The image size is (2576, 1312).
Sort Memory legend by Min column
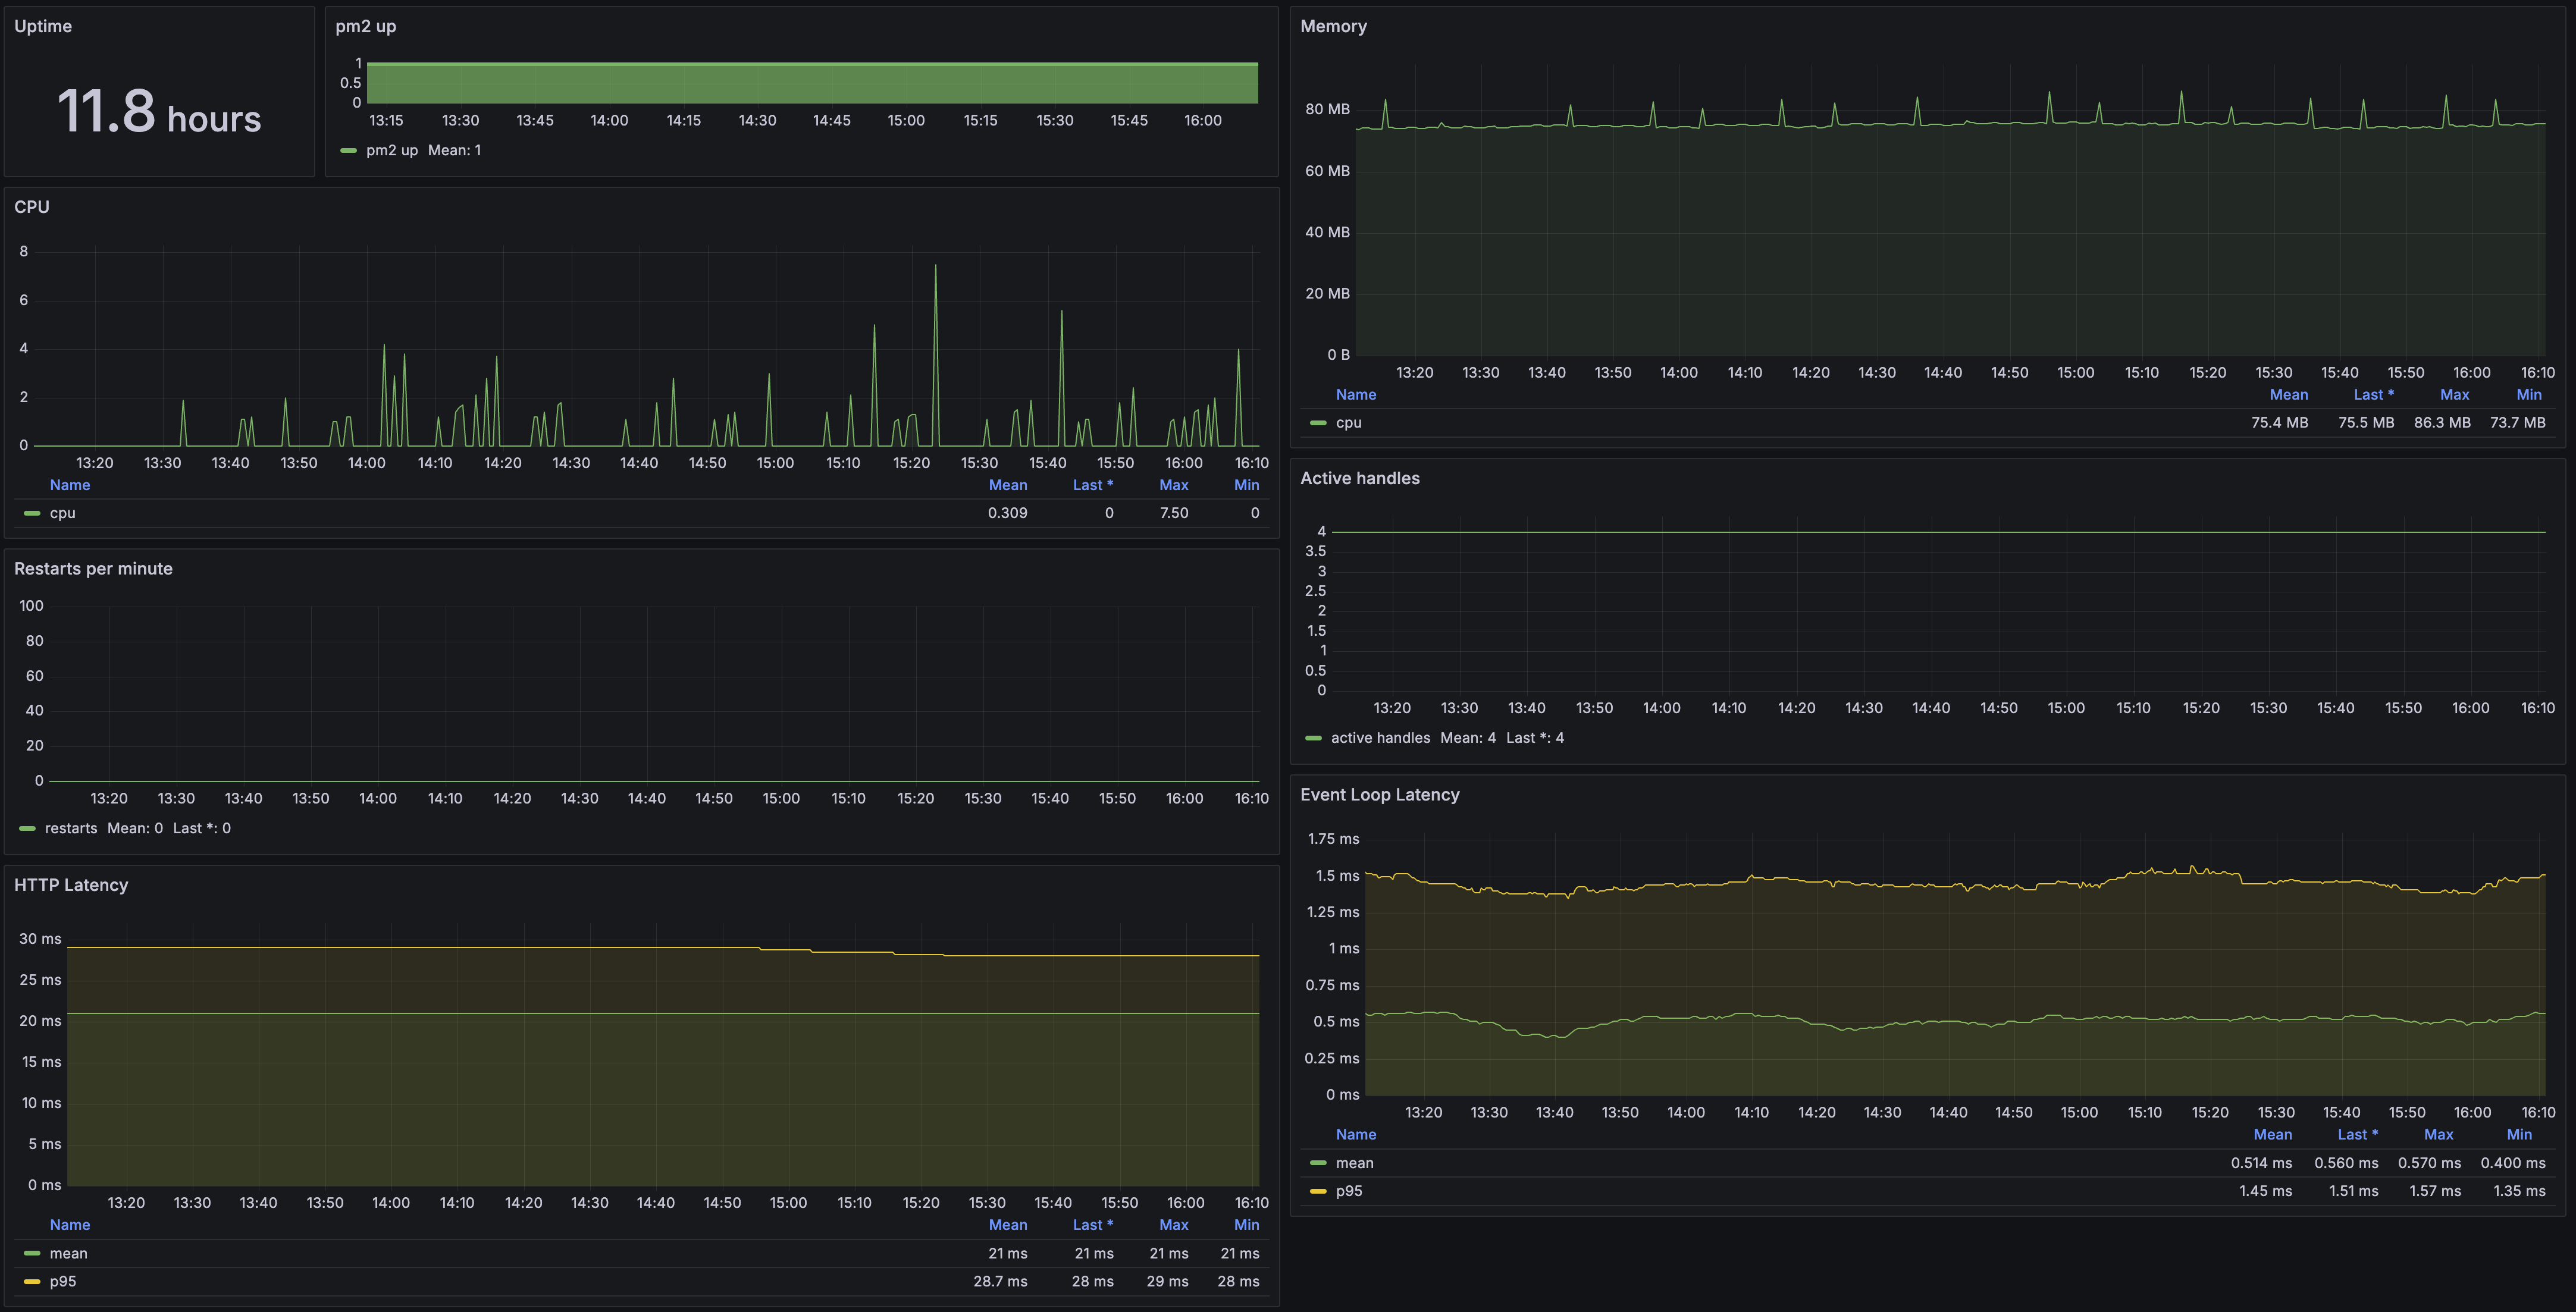[x=2529, y=395]
